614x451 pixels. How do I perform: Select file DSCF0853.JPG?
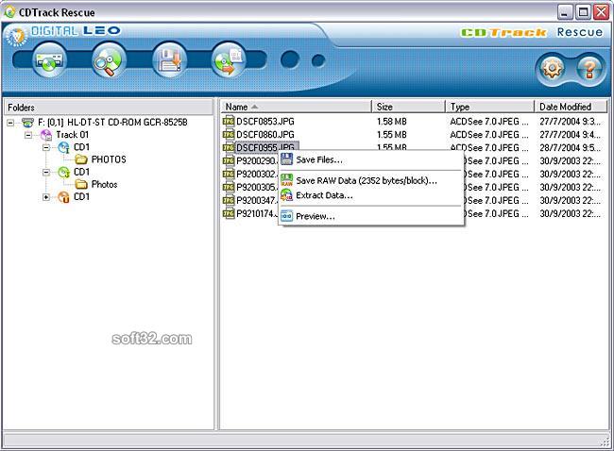point(265,122)
